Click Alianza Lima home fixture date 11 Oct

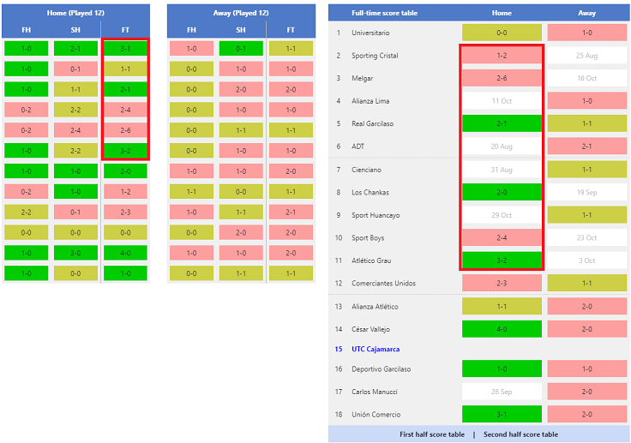502,101
